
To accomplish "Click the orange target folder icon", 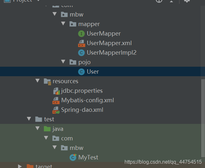I will tap(30, 166).
